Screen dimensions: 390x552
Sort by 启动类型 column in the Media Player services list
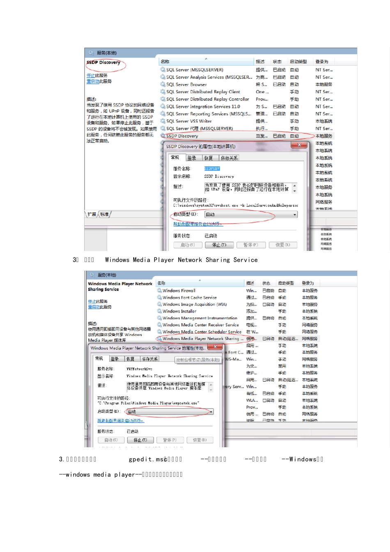click(286, 283)
